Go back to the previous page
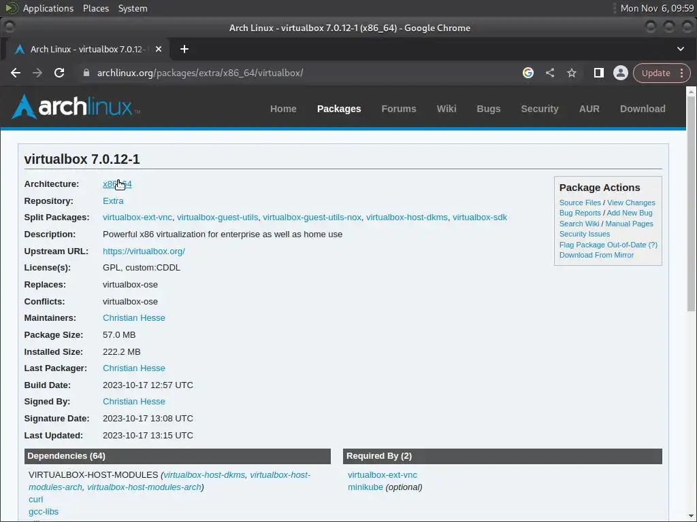The width and height of the screenshot is (697, 522). pyautogui.click(x=16, y=73)
